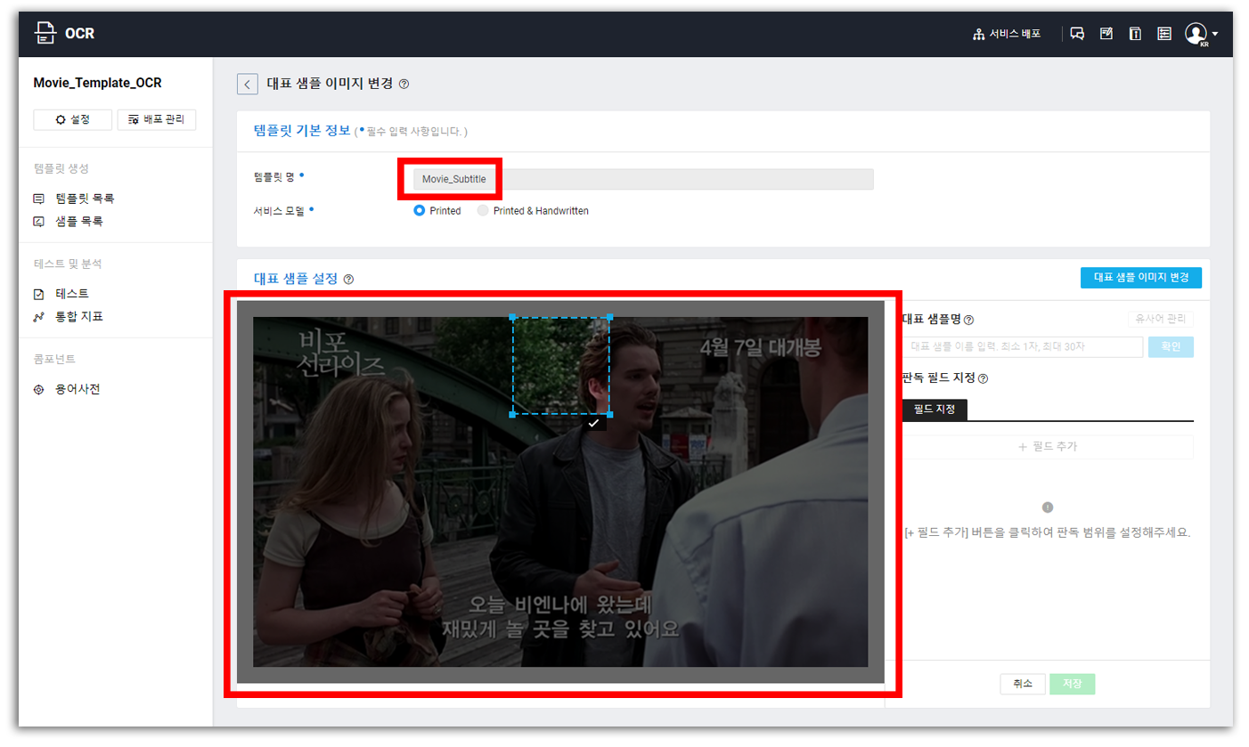Click the dashed selection box on the image
The width and height of the screenshot is (1249, 747).
click(561, 366)
